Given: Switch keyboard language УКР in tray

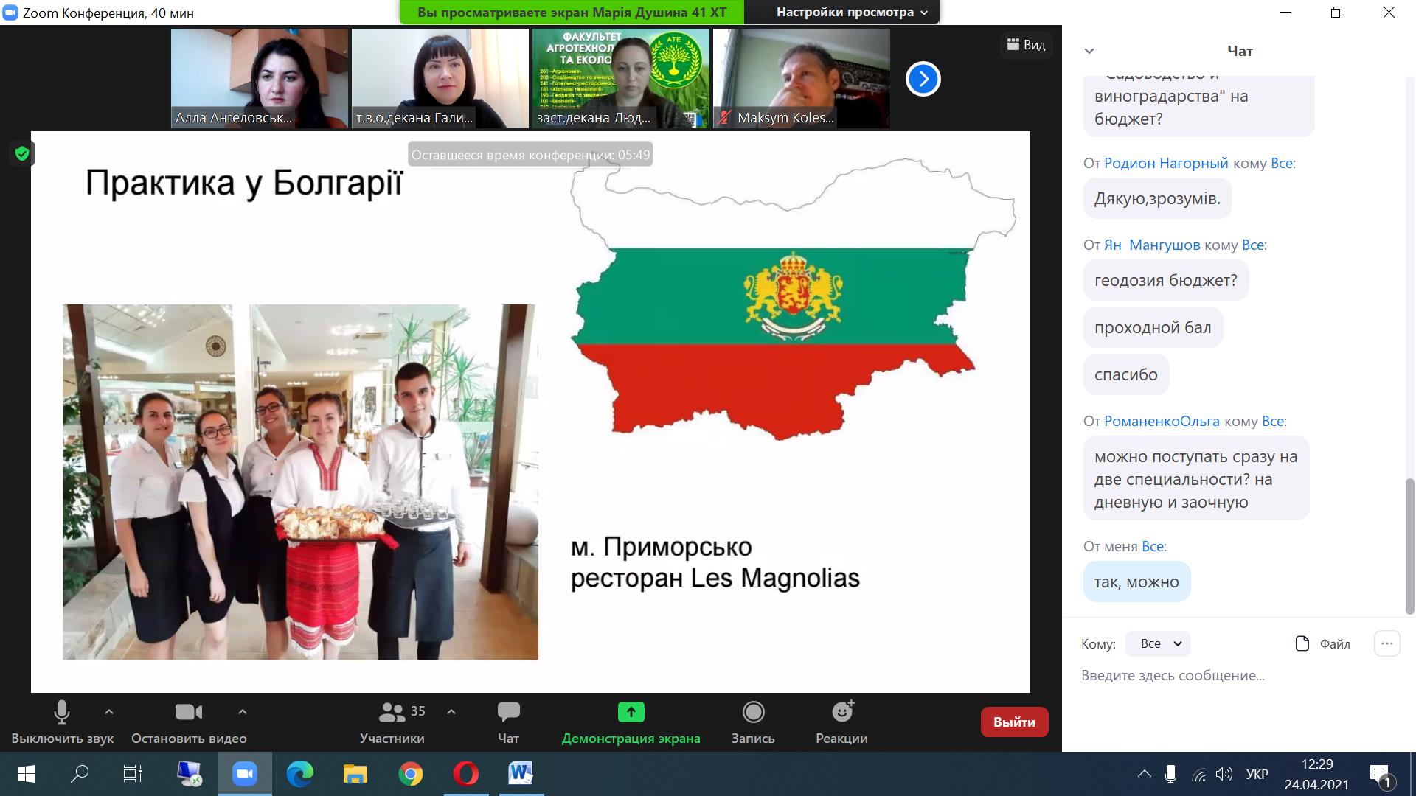Looking at the screenshot, I should [1257, 774].
